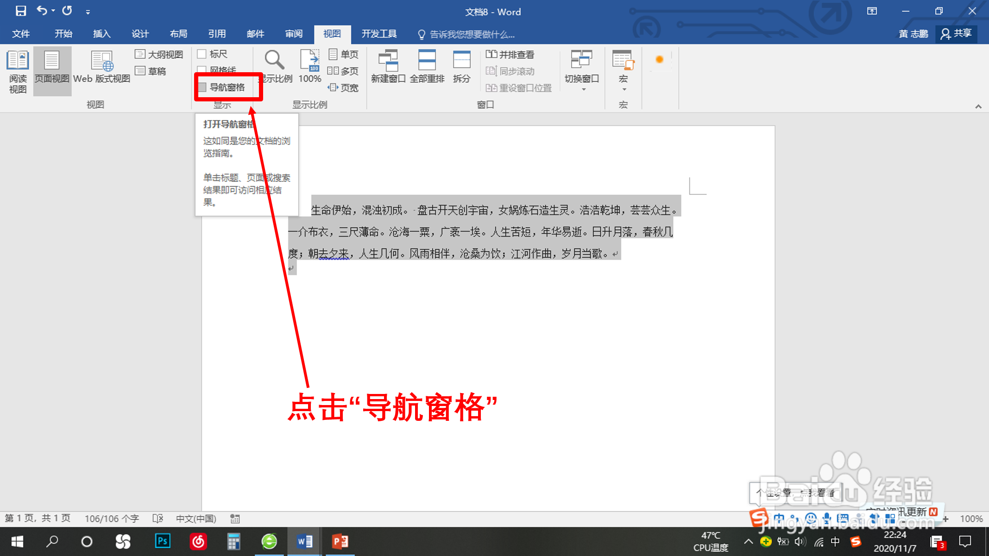Open Photoshop from the taskbar
The width and height of the screenshot is (989, 556).
(163, 542)
